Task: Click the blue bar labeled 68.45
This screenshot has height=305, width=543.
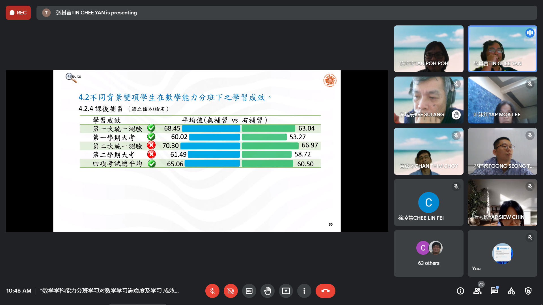Action: pos(211,128)
